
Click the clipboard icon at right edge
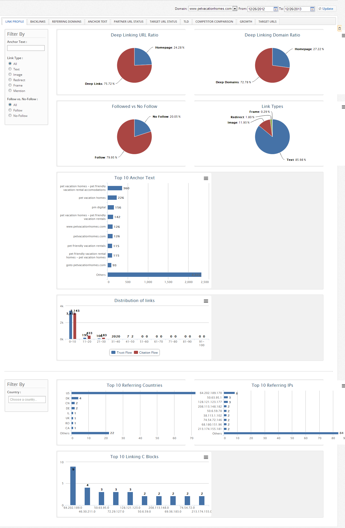339,29
